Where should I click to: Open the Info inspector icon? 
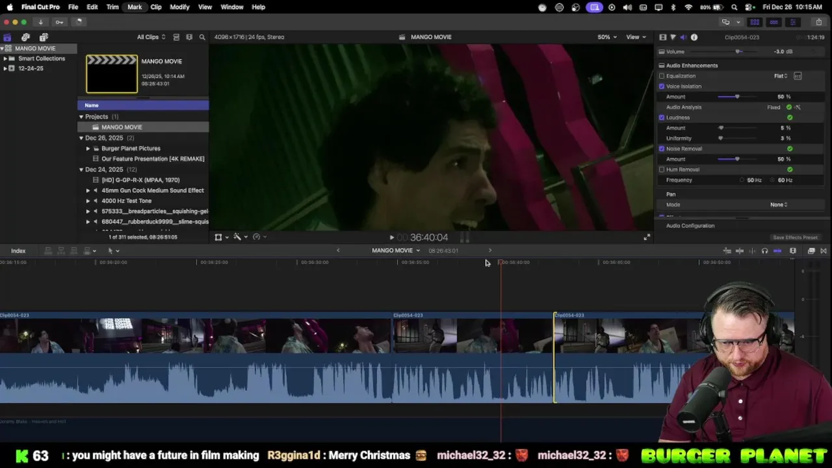[x=694, y=37]
